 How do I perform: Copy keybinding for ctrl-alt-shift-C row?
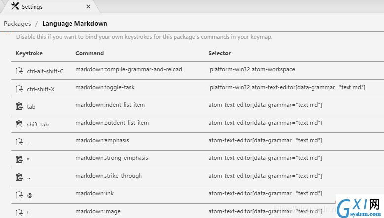tap(19, 71)
